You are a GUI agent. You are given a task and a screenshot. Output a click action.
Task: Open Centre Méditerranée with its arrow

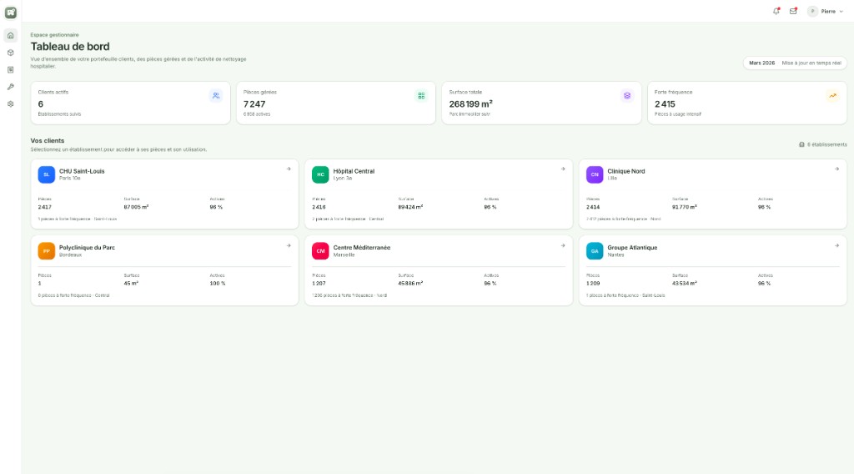[x=563, y=245]
